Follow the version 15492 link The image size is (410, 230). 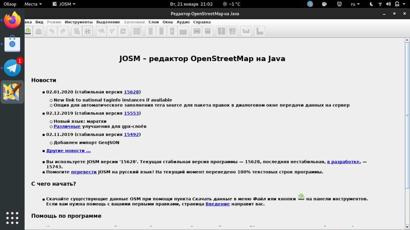tap(131, 135)
